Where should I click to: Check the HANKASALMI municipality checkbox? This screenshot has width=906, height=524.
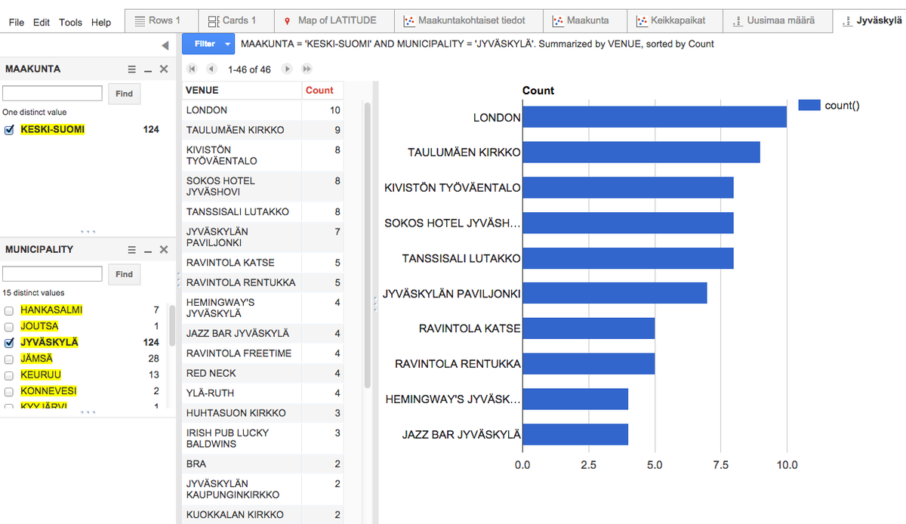coord(9,310)
